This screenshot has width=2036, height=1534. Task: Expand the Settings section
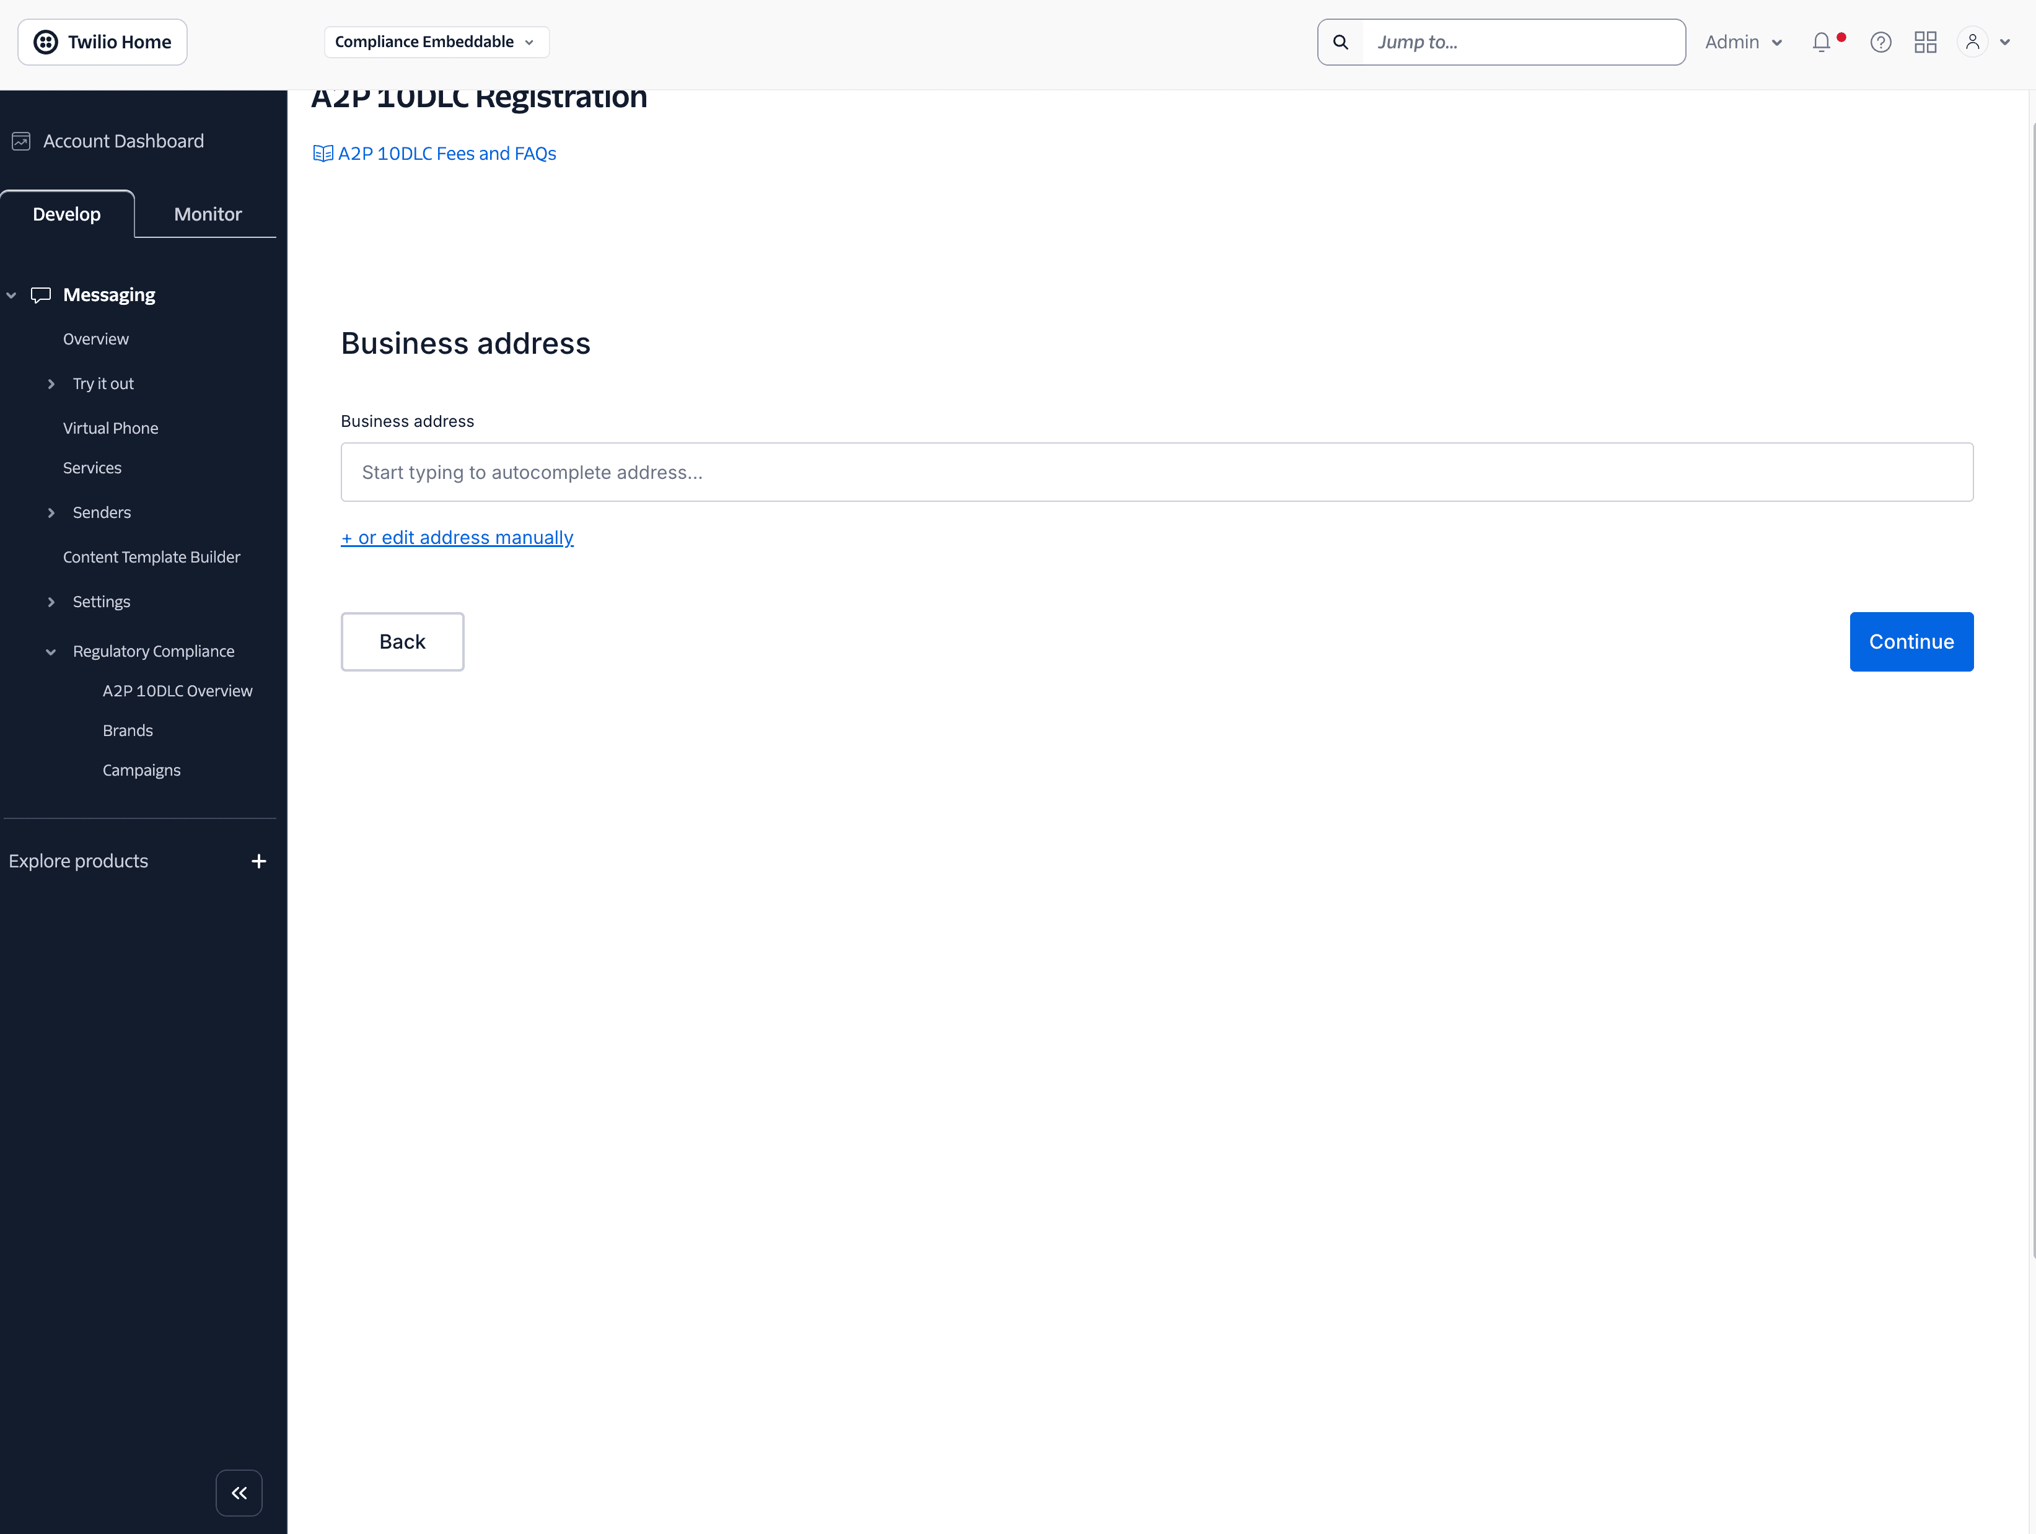pyautogui.click(x=53, y=602)
